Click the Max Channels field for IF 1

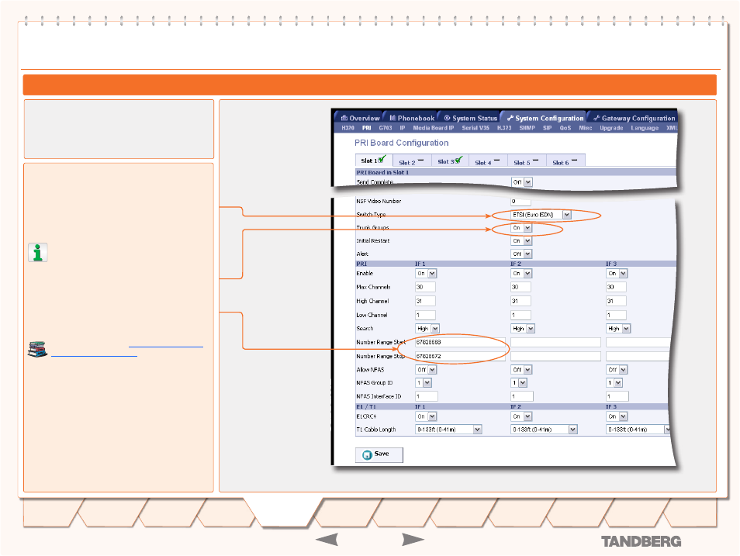tap(425, 287)
